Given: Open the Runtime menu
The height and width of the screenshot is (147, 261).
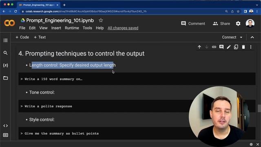Looking at the screenshot, I should pyautogui.click(x=72, y=28).
